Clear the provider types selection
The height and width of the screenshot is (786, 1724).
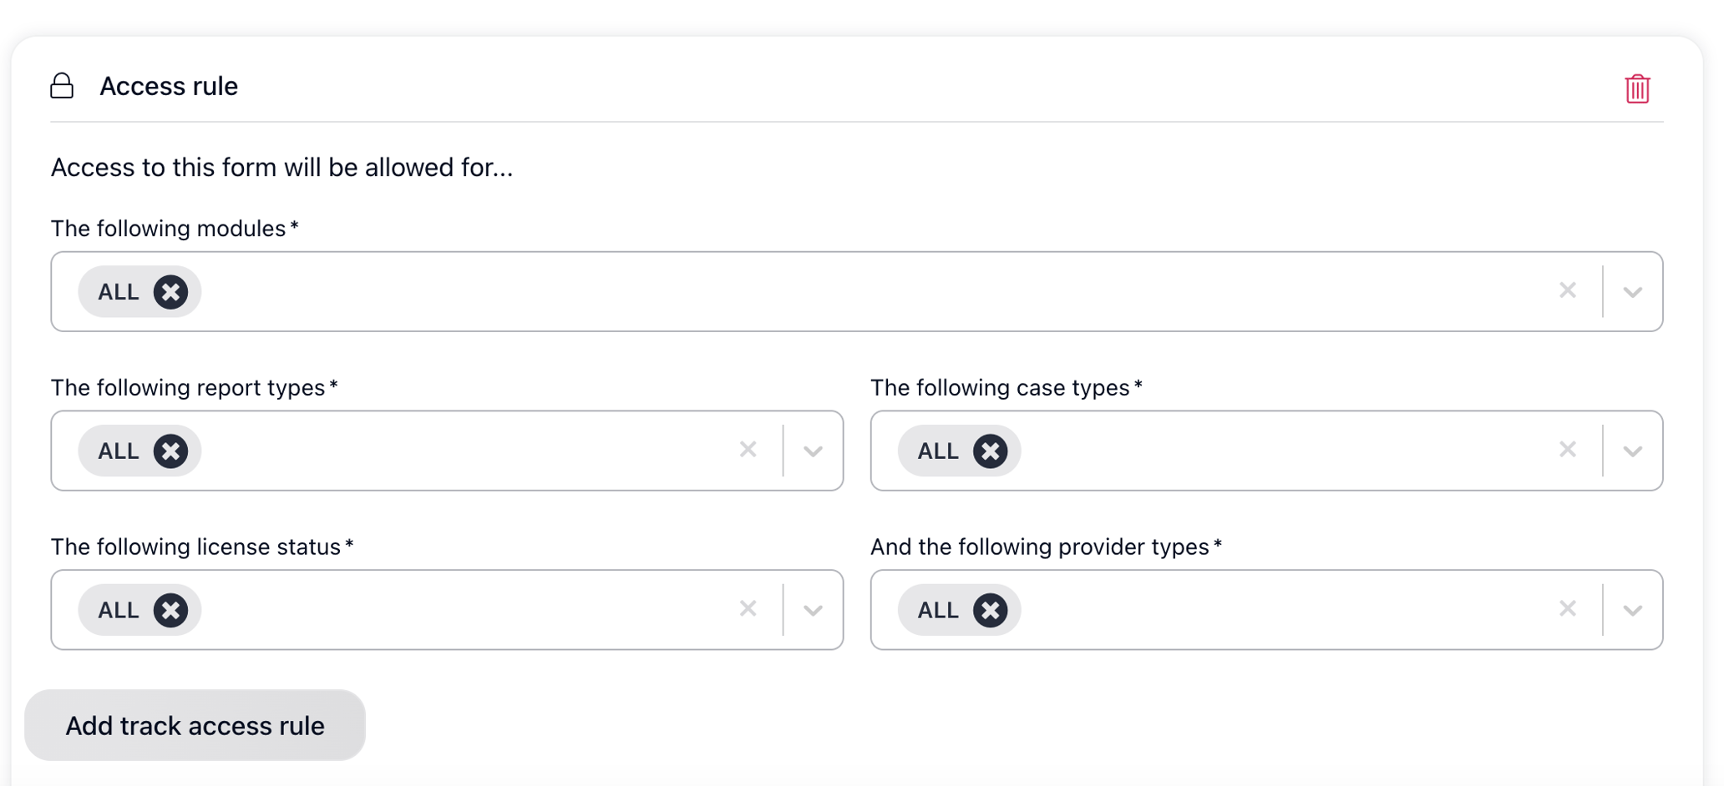(1567, 609)
